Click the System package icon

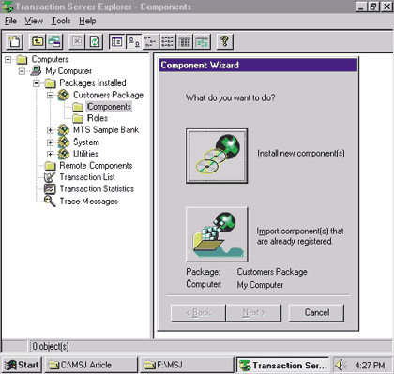point(64,142)
